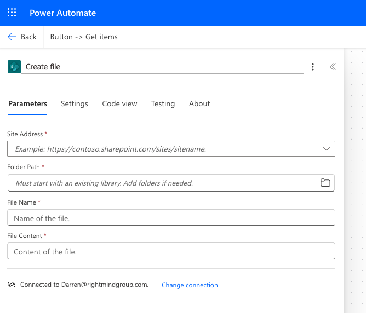
Task: Click the Site Address label
Action: coord(25,134)
